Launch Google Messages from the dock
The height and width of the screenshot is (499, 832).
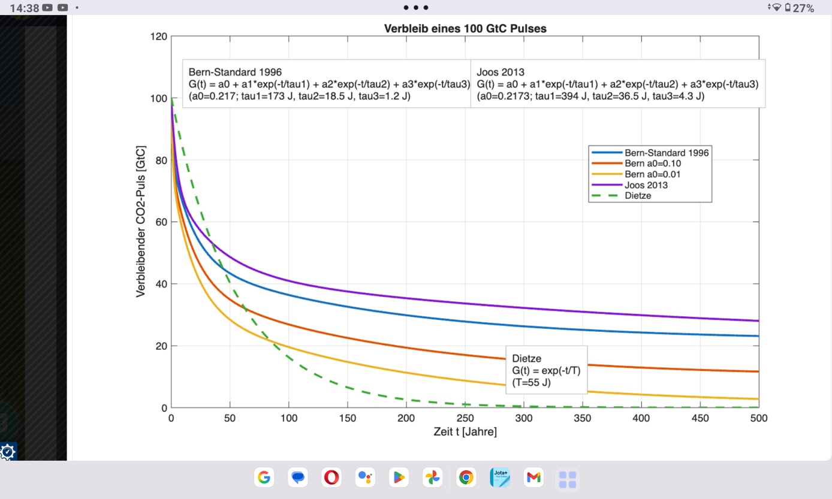coord(298,477)
